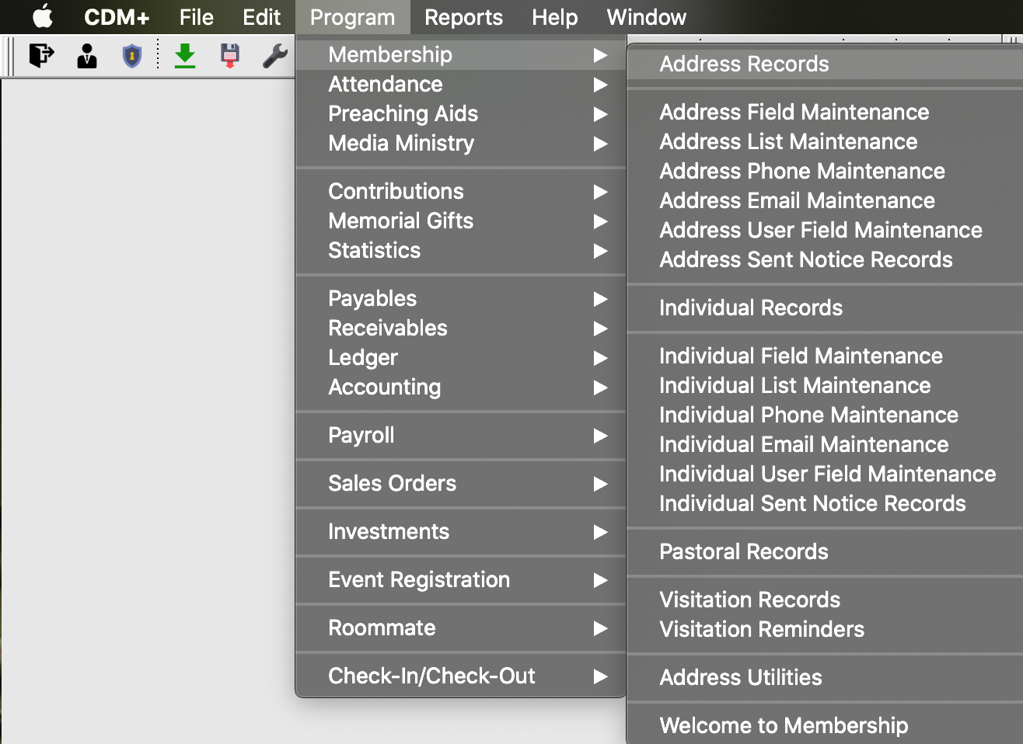
Task: Select Address Email Maintenance
Action: [797, 200]
